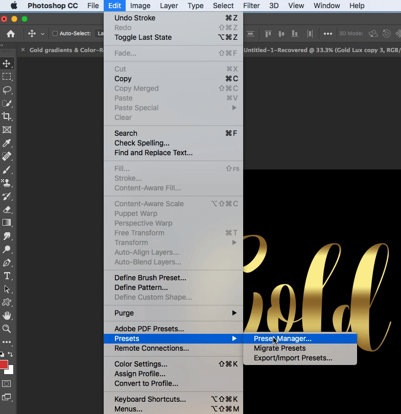
Task: Click the Home icon in options bar
Action: (11, 34)
